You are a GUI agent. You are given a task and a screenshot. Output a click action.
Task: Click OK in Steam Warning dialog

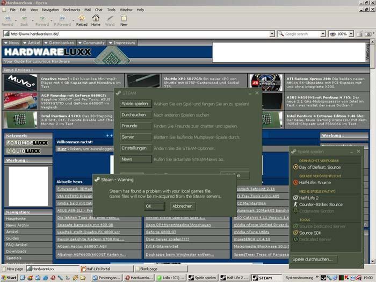155,206
